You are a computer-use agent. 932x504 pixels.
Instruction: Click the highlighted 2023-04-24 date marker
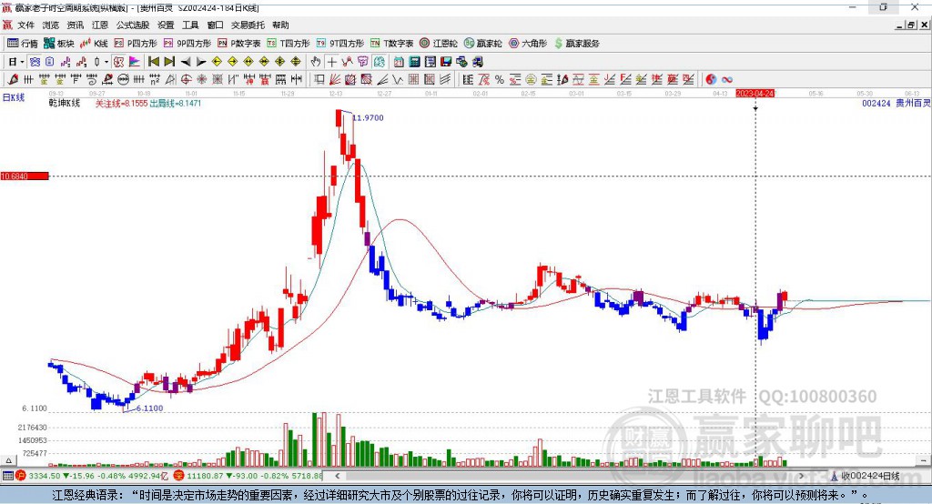tap(755, 94)
